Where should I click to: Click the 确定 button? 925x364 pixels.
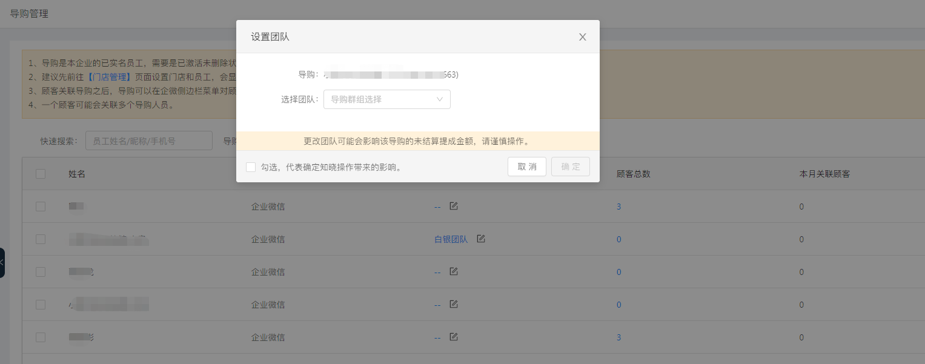(571, 167)
